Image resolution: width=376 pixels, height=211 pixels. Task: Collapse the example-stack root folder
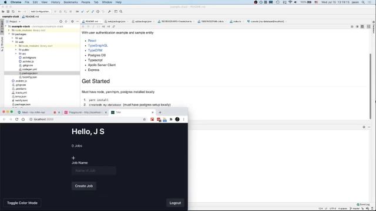pyautogui.click(x=6, y=26)
